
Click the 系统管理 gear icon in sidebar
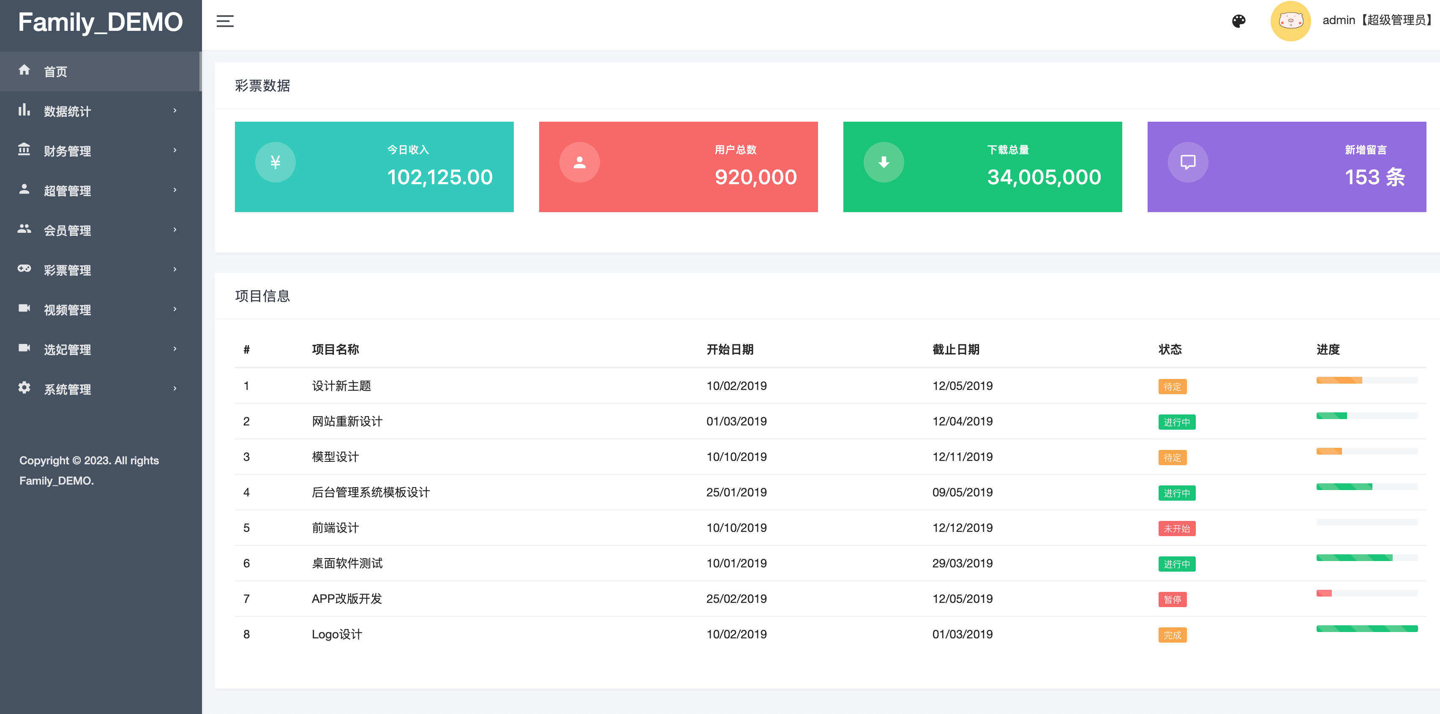click(25, 389)
